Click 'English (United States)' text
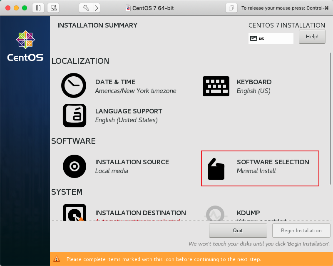Screen dimensions: 333x266 (127, 120)
